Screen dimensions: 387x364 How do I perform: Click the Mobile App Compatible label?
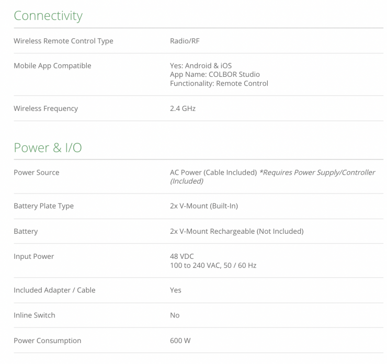(52, 66)
